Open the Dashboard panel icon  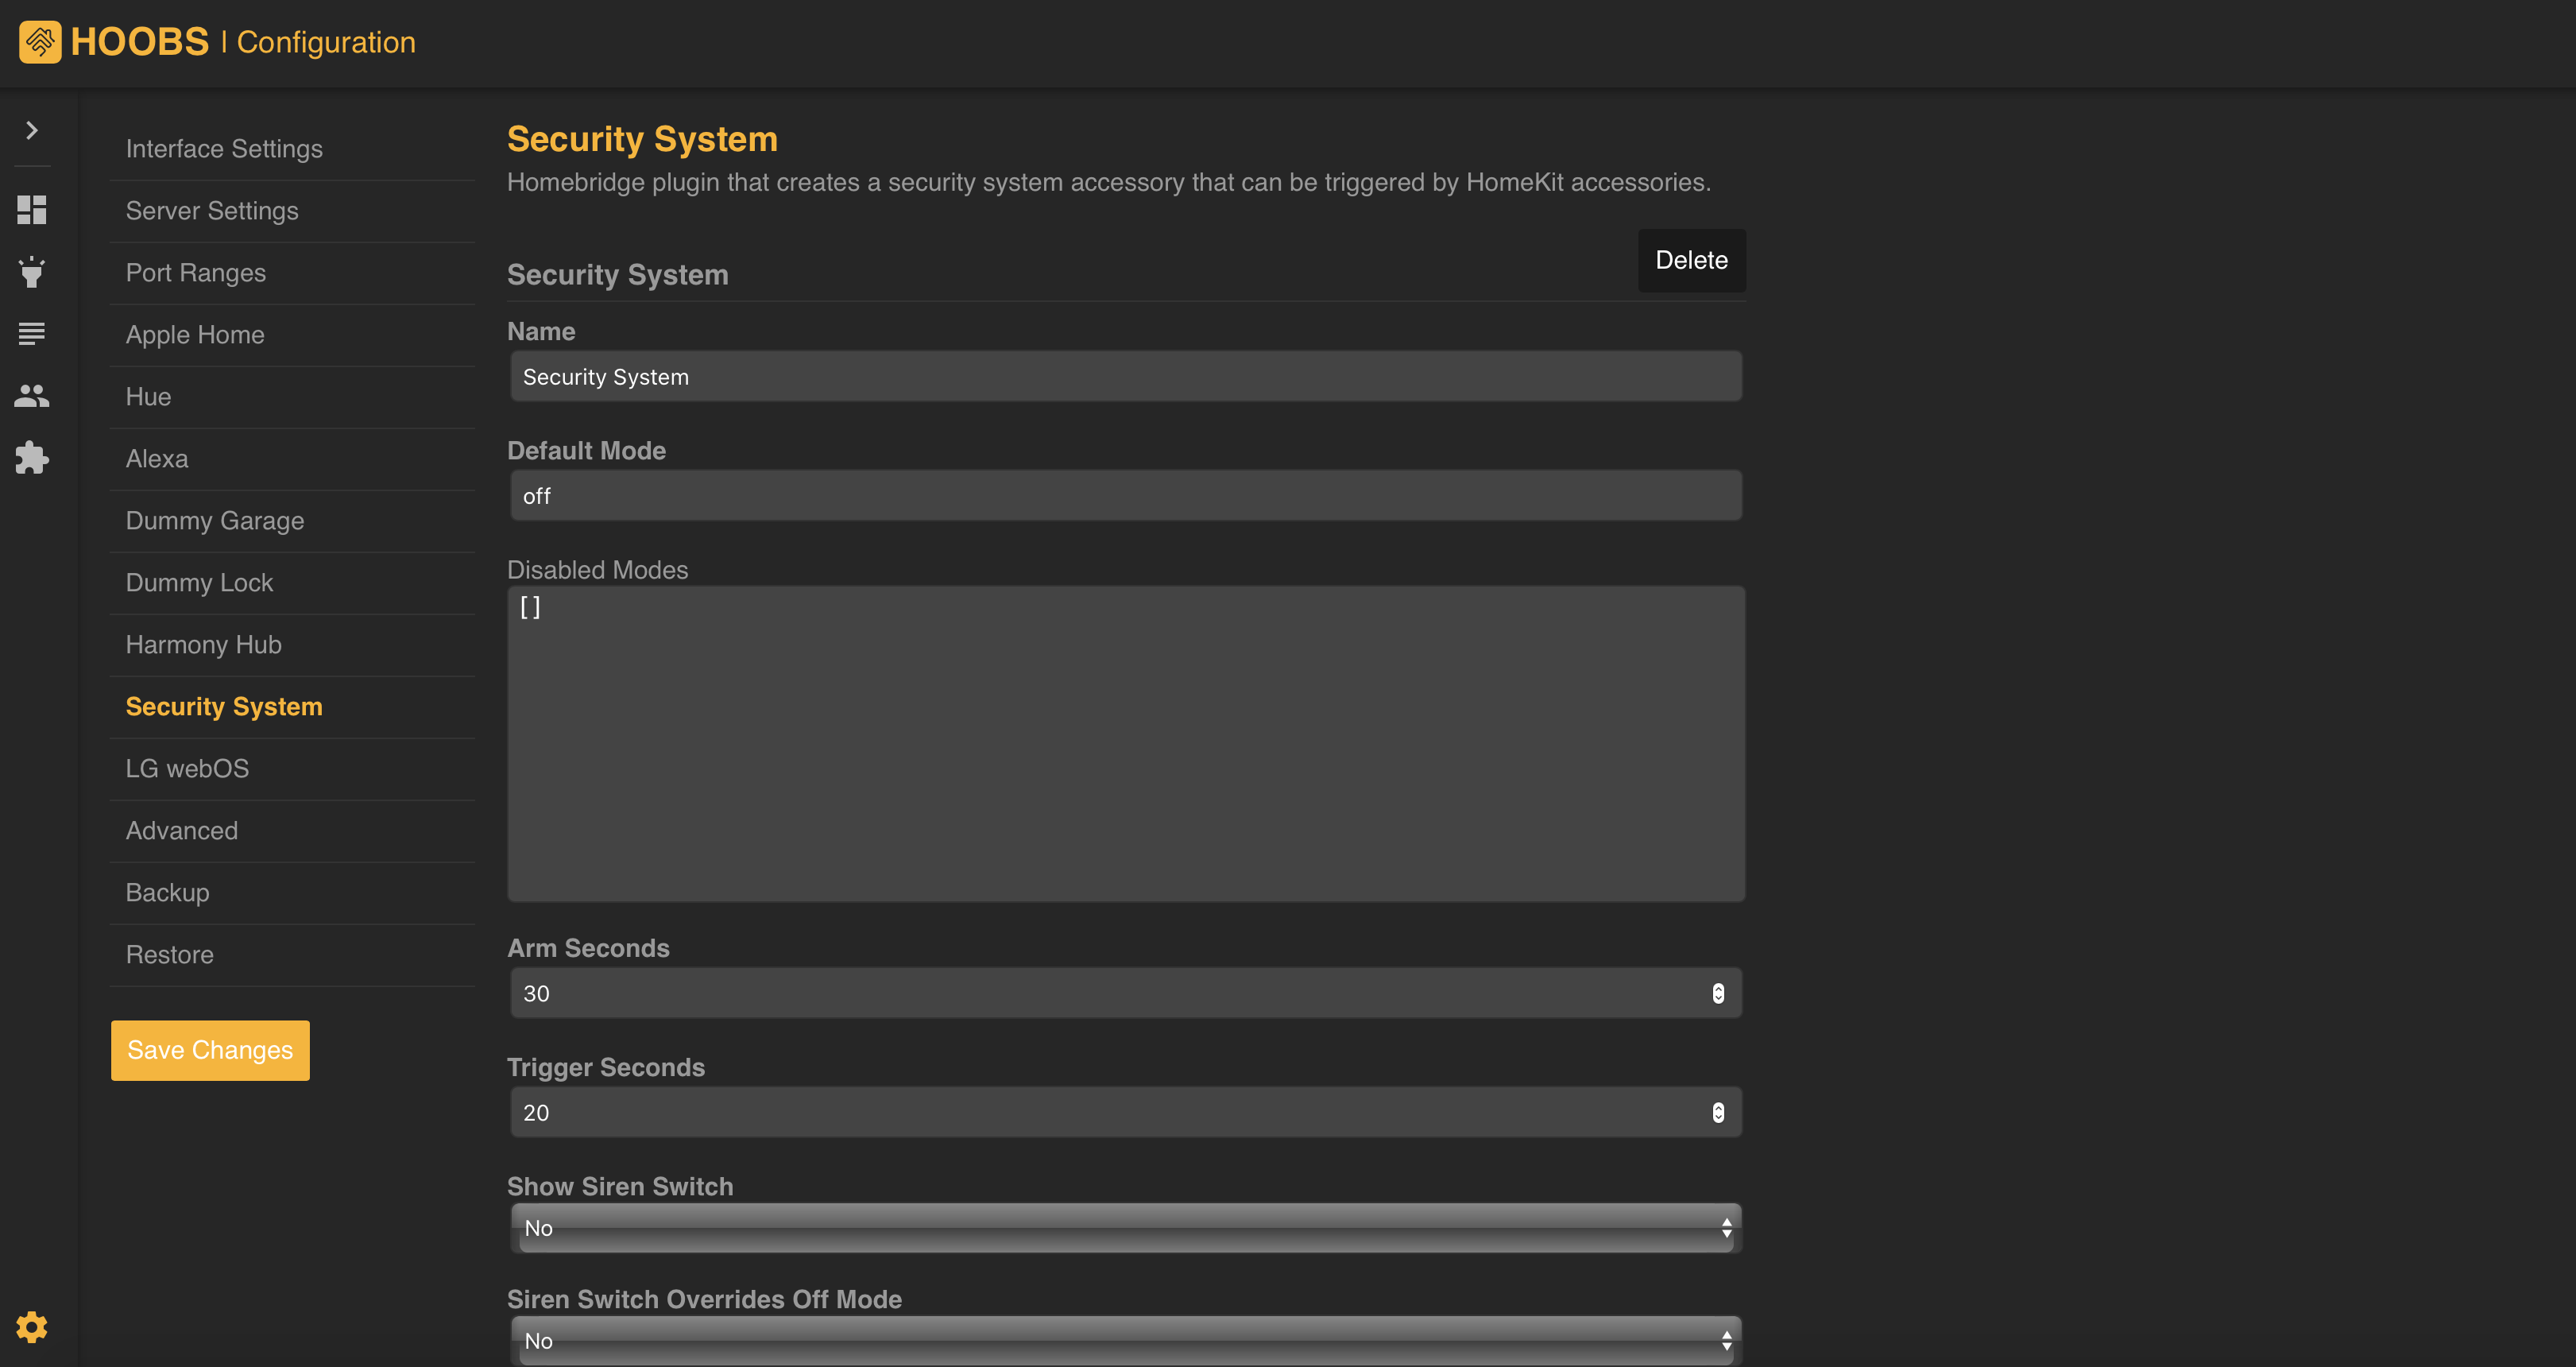tap(31, 209)
